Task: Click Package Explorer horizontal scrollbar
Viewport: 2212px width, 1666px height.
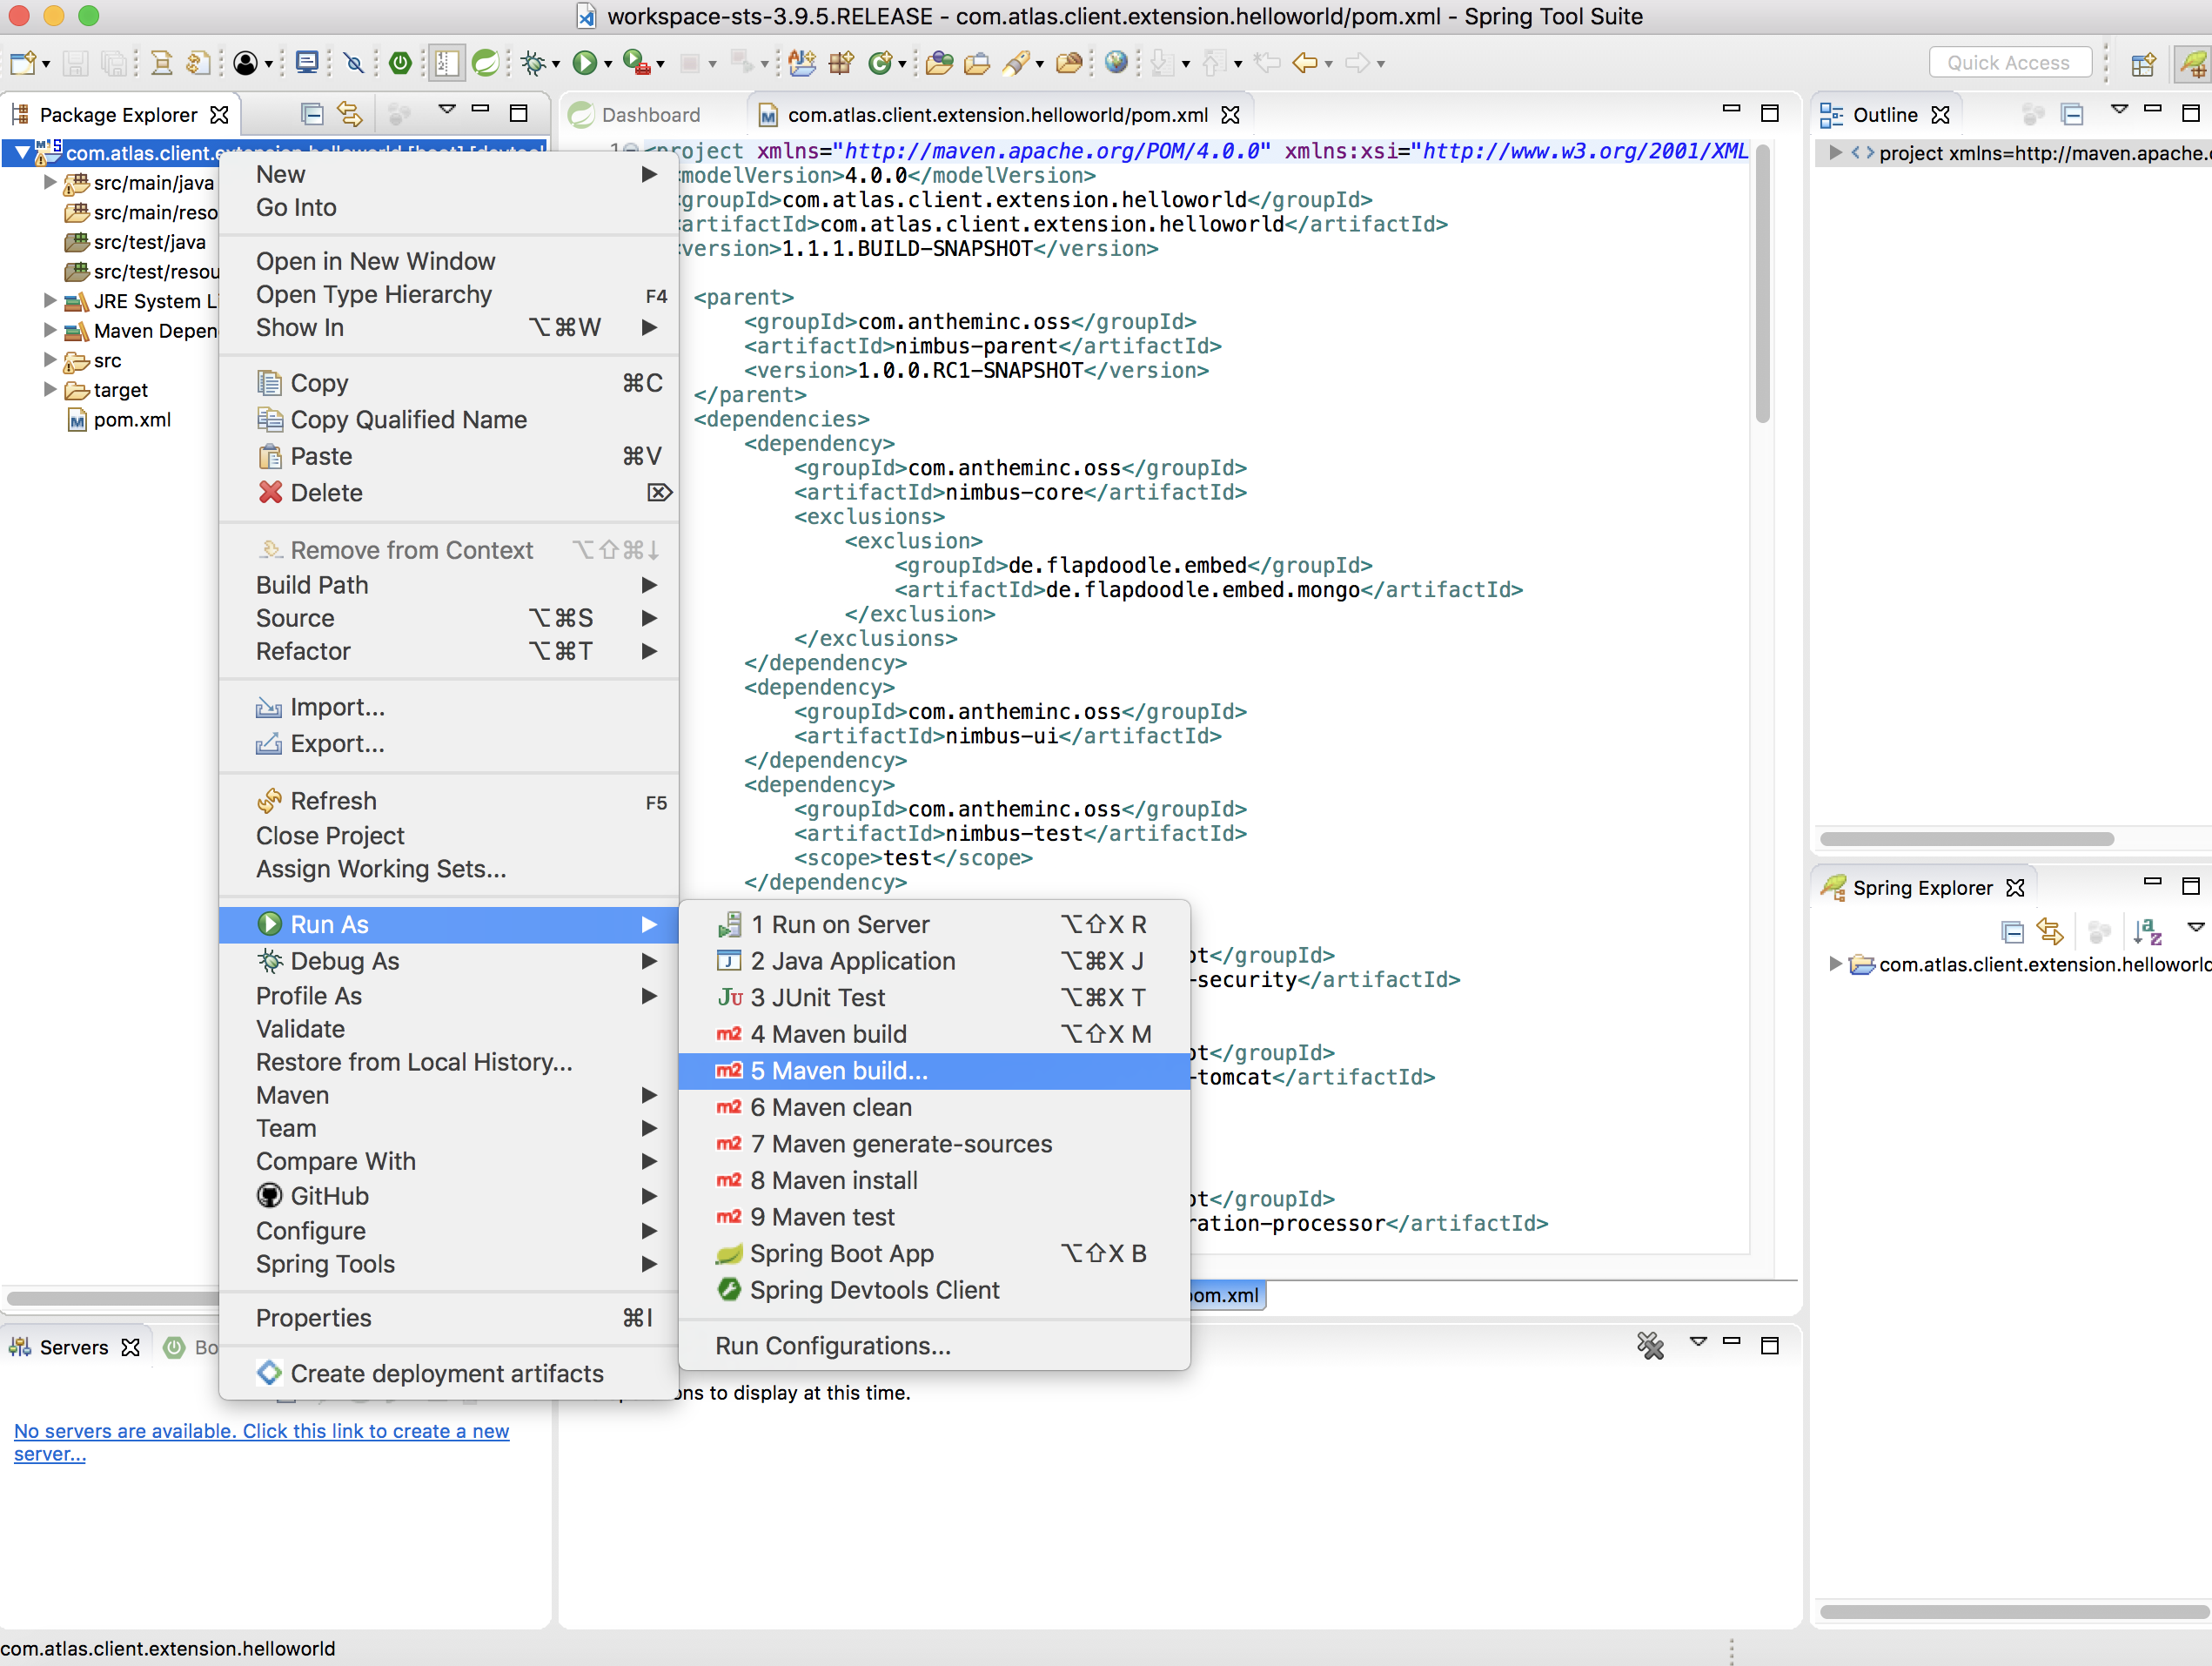Action: (x=112, y=1299)
